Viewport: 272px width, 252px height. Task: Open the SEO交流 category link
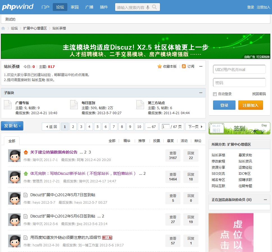(x=218, y=174)
